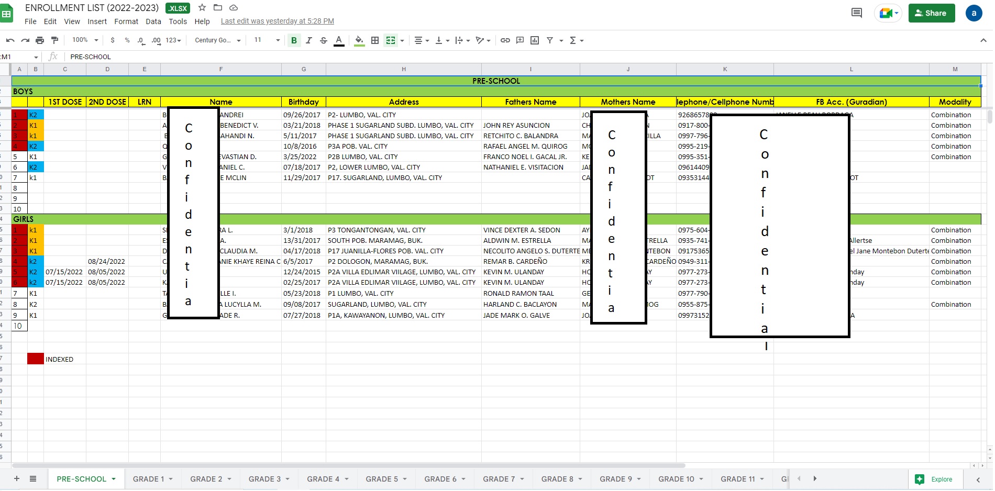Viewport: 995px width, 491px height.
Task: Insert a comment
Action: click(x=520, y=40)
